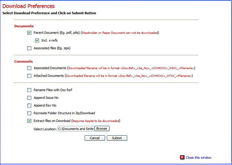Click the Close this window link
232x165 pixels.
pyautogui.click(x=199, y=158)
